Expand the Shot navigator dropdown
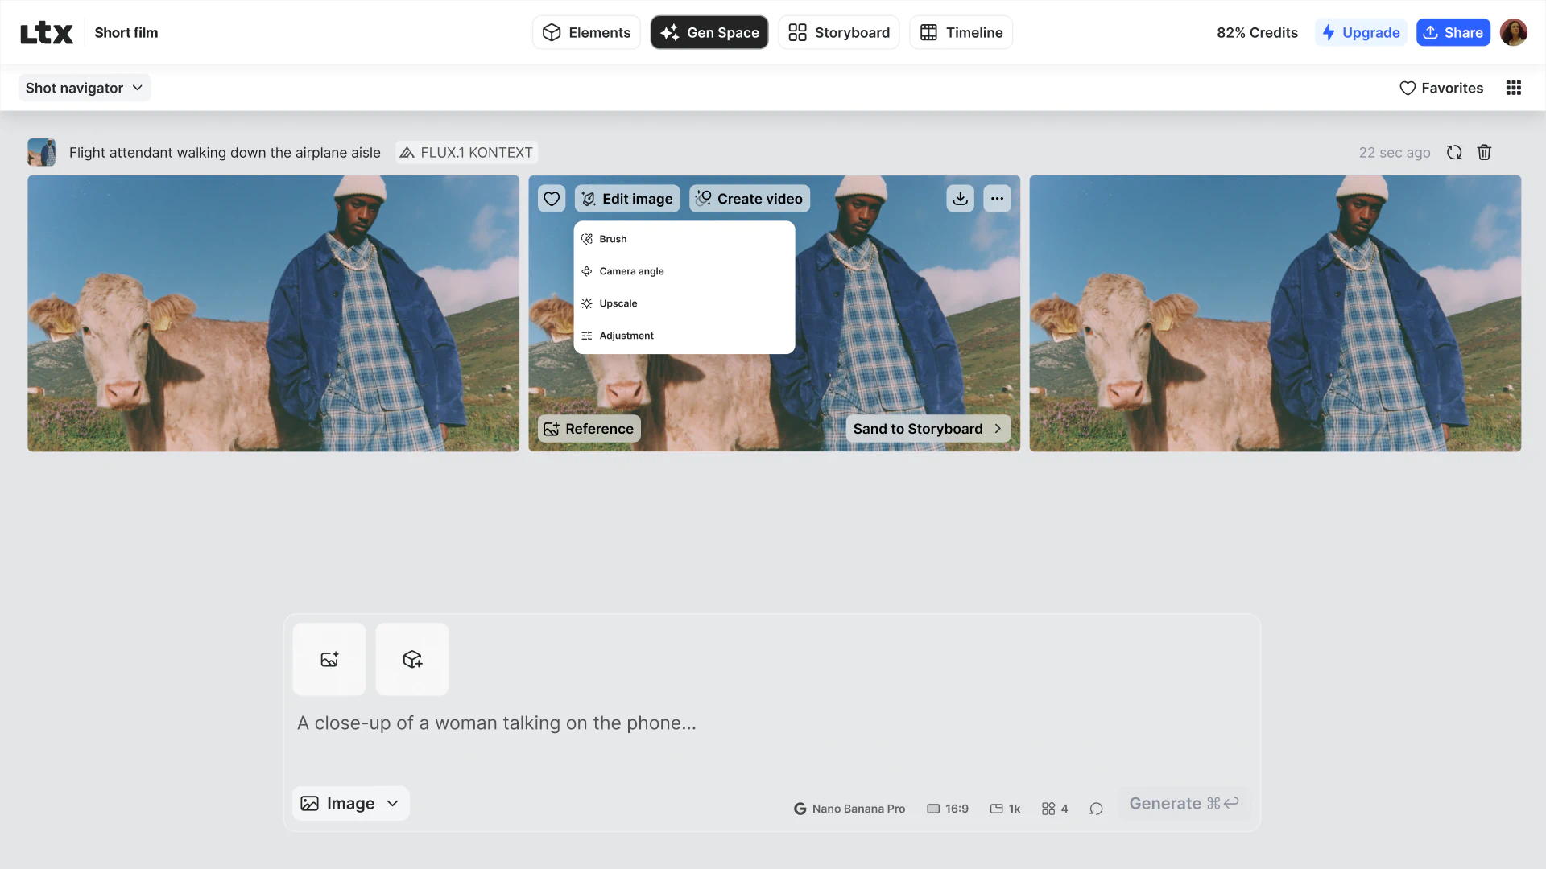This screenshot has width=1546, height=869. (84, 88)
